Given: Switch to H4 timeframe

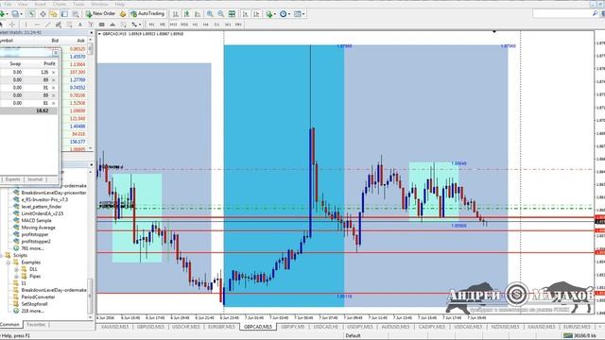Looking at the screenshot, I should 206,25.
